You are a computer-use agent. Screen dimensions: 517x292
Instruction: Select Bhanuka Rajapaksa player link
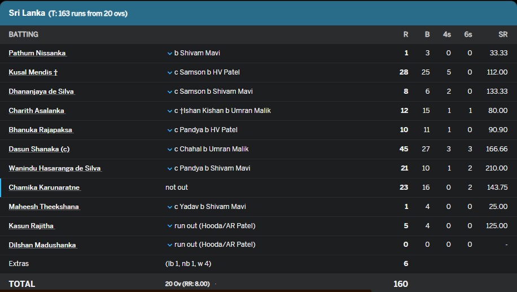pos(41,130)
